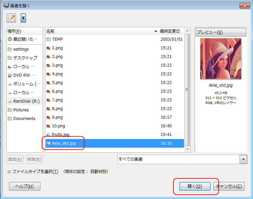253x199 pixels.
Task: Click the file list scroll down arrow
Action: tap(187, 149)
